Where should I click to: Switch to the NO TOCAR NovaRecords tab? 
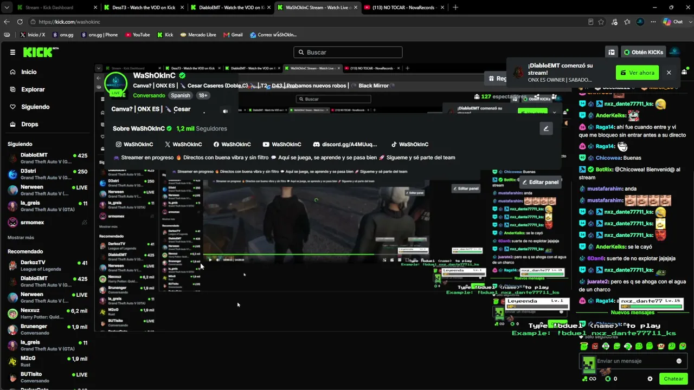[404, 8]
